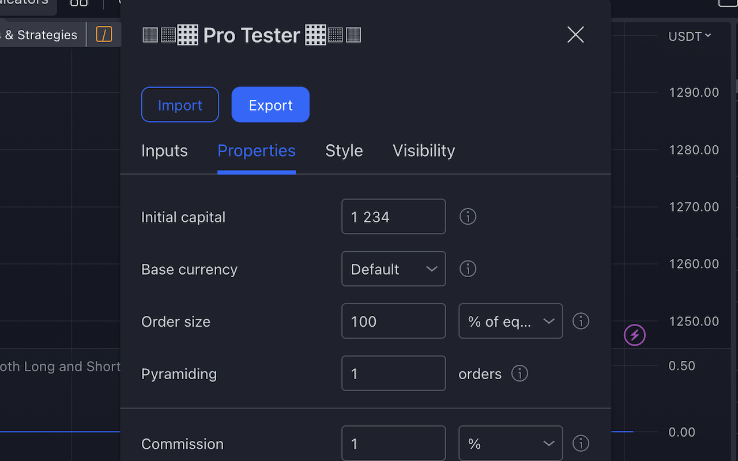
Task: Click the Export button
Action: click(270, 104)
